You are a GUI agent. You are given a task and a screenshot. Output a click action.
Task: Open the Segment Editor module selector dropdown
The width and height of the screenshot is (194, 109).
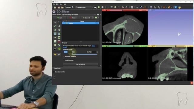click(84, 7)
